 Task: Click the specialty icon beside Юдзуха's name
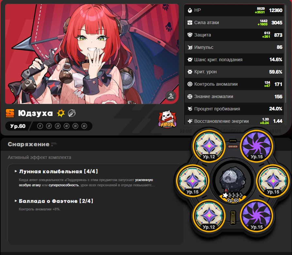tap(72, 113)
